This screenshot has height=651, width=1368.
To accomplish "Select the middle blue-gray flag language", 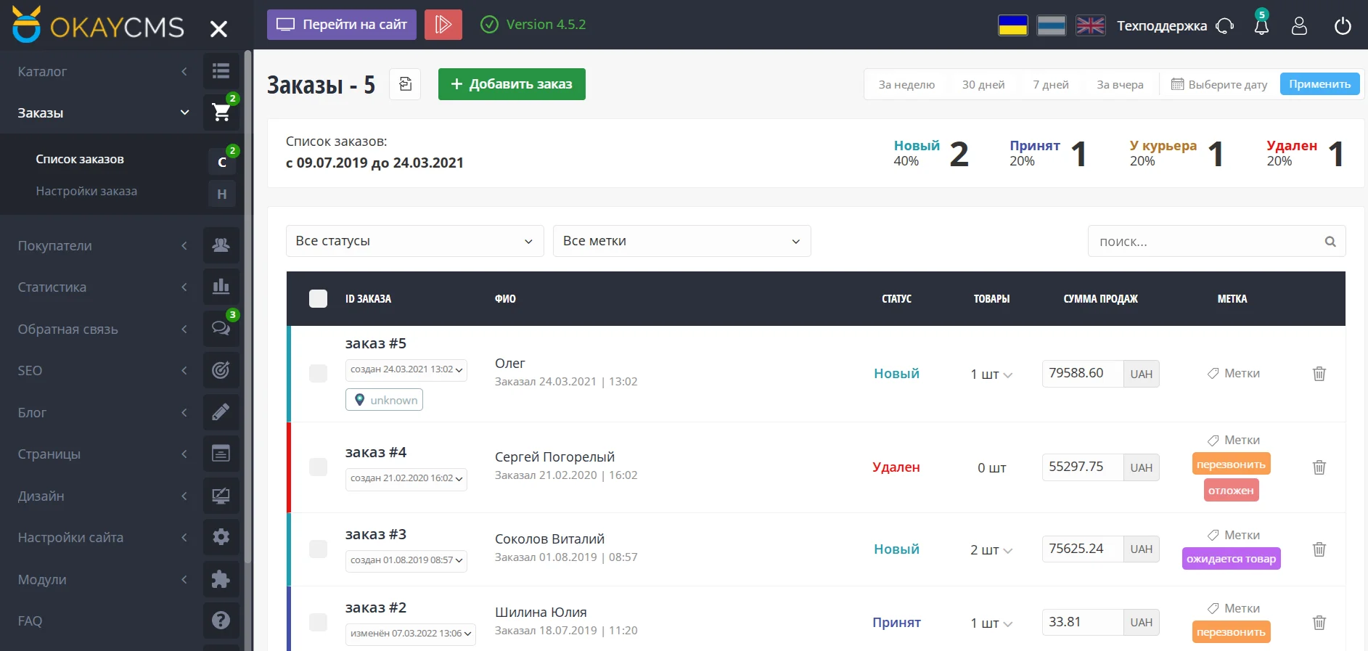I will coord(1052,26).
